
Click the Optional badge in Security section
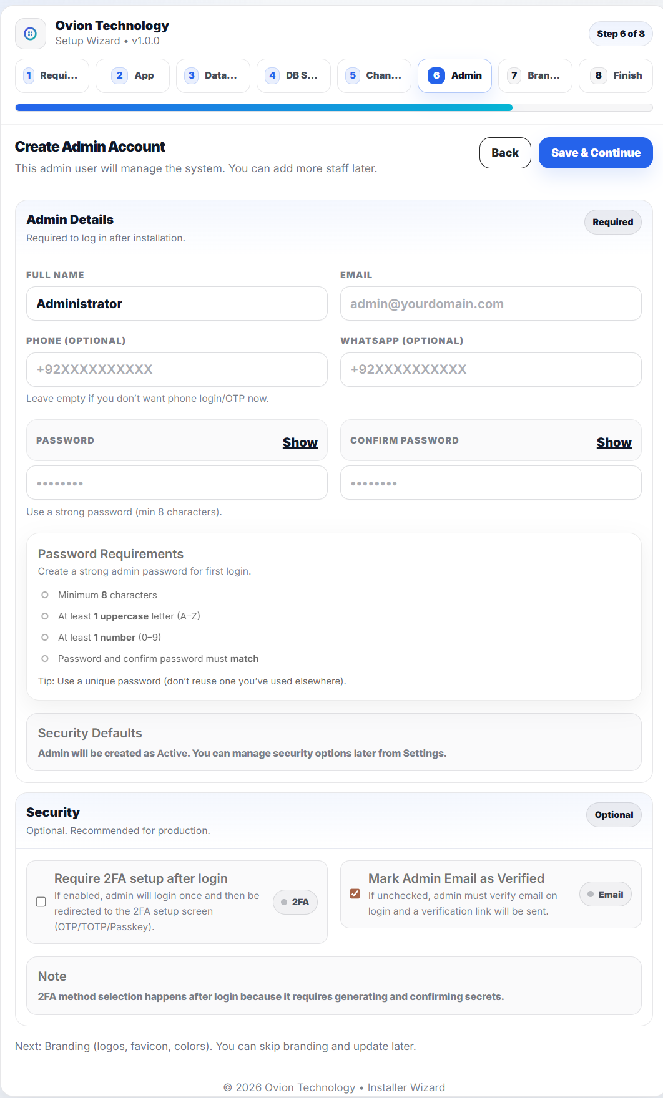pyautogui.click(x=614, y=815)
